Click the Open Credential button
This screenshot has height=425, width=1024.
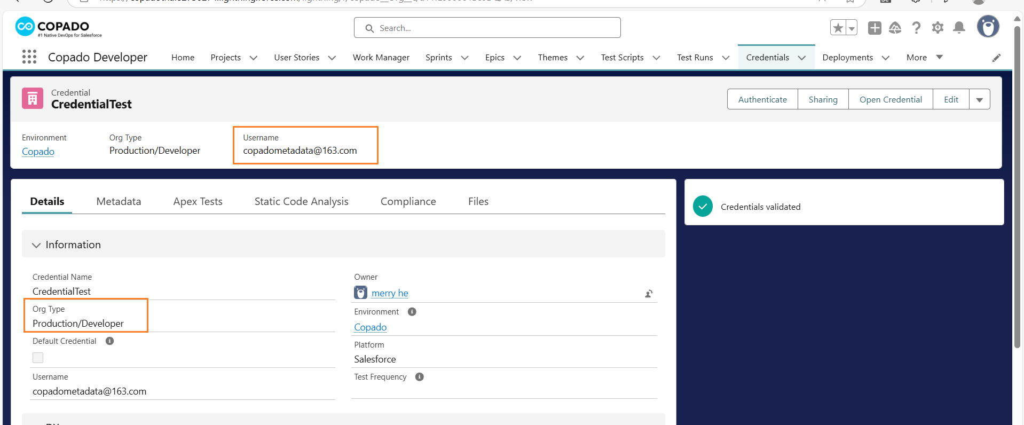[x=891, y=99]
